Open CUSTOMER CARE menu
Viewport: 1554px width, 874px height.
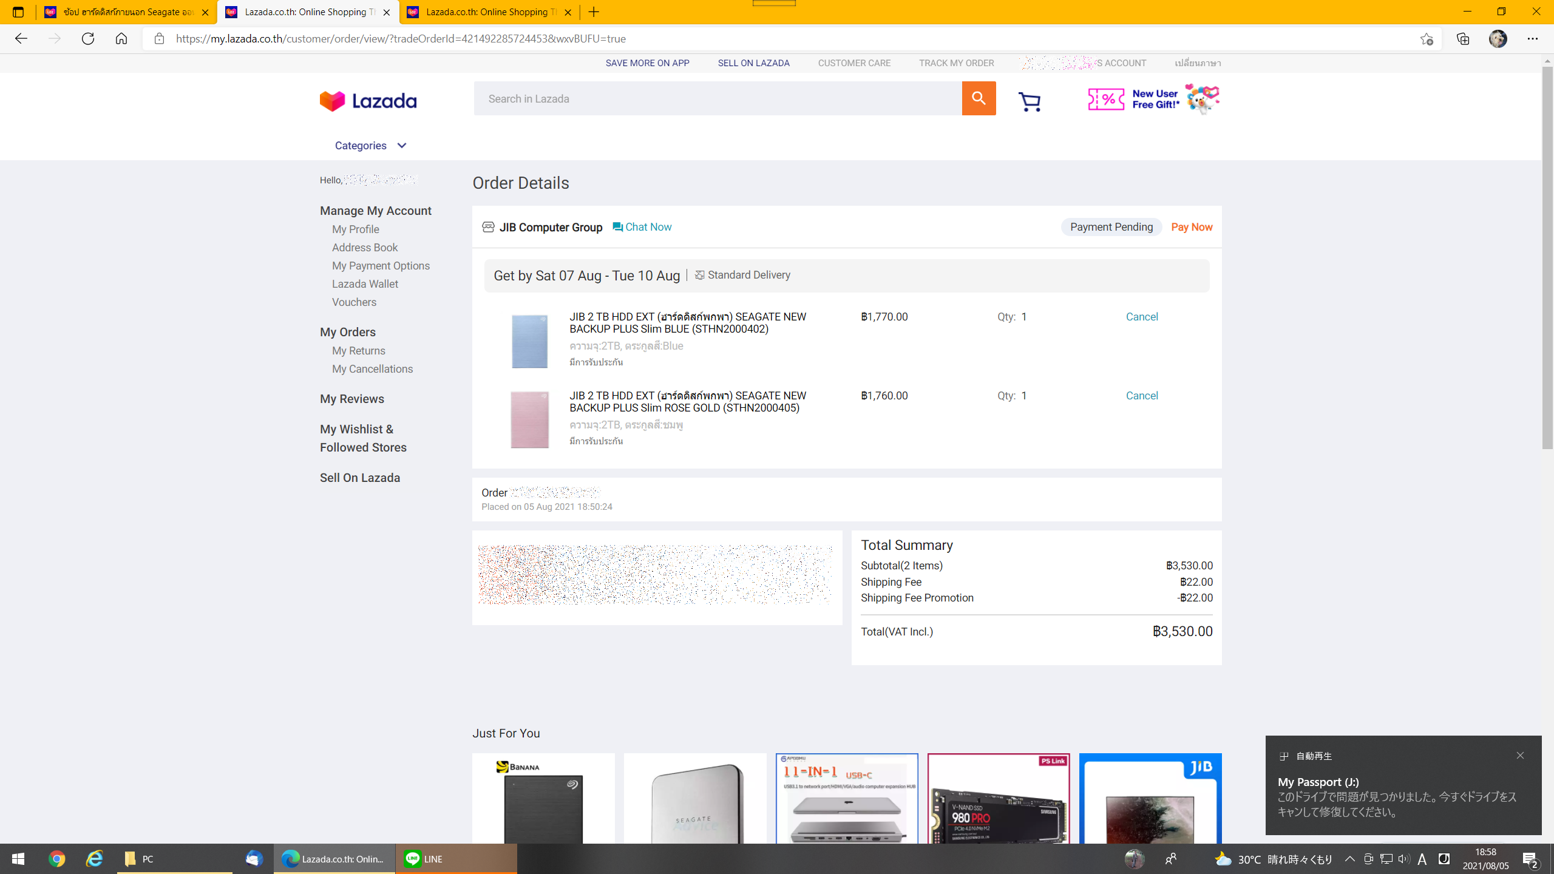click(854, 63)
